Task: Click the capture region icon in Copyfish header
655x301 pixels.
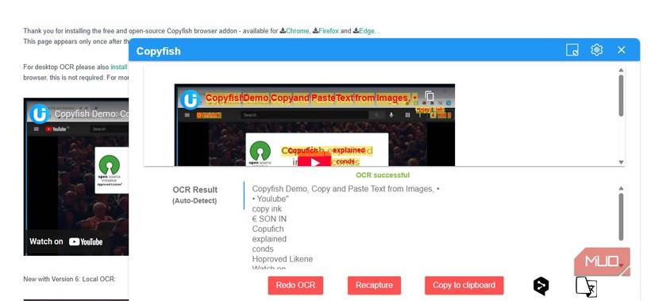Action: (x=572, y=50)
